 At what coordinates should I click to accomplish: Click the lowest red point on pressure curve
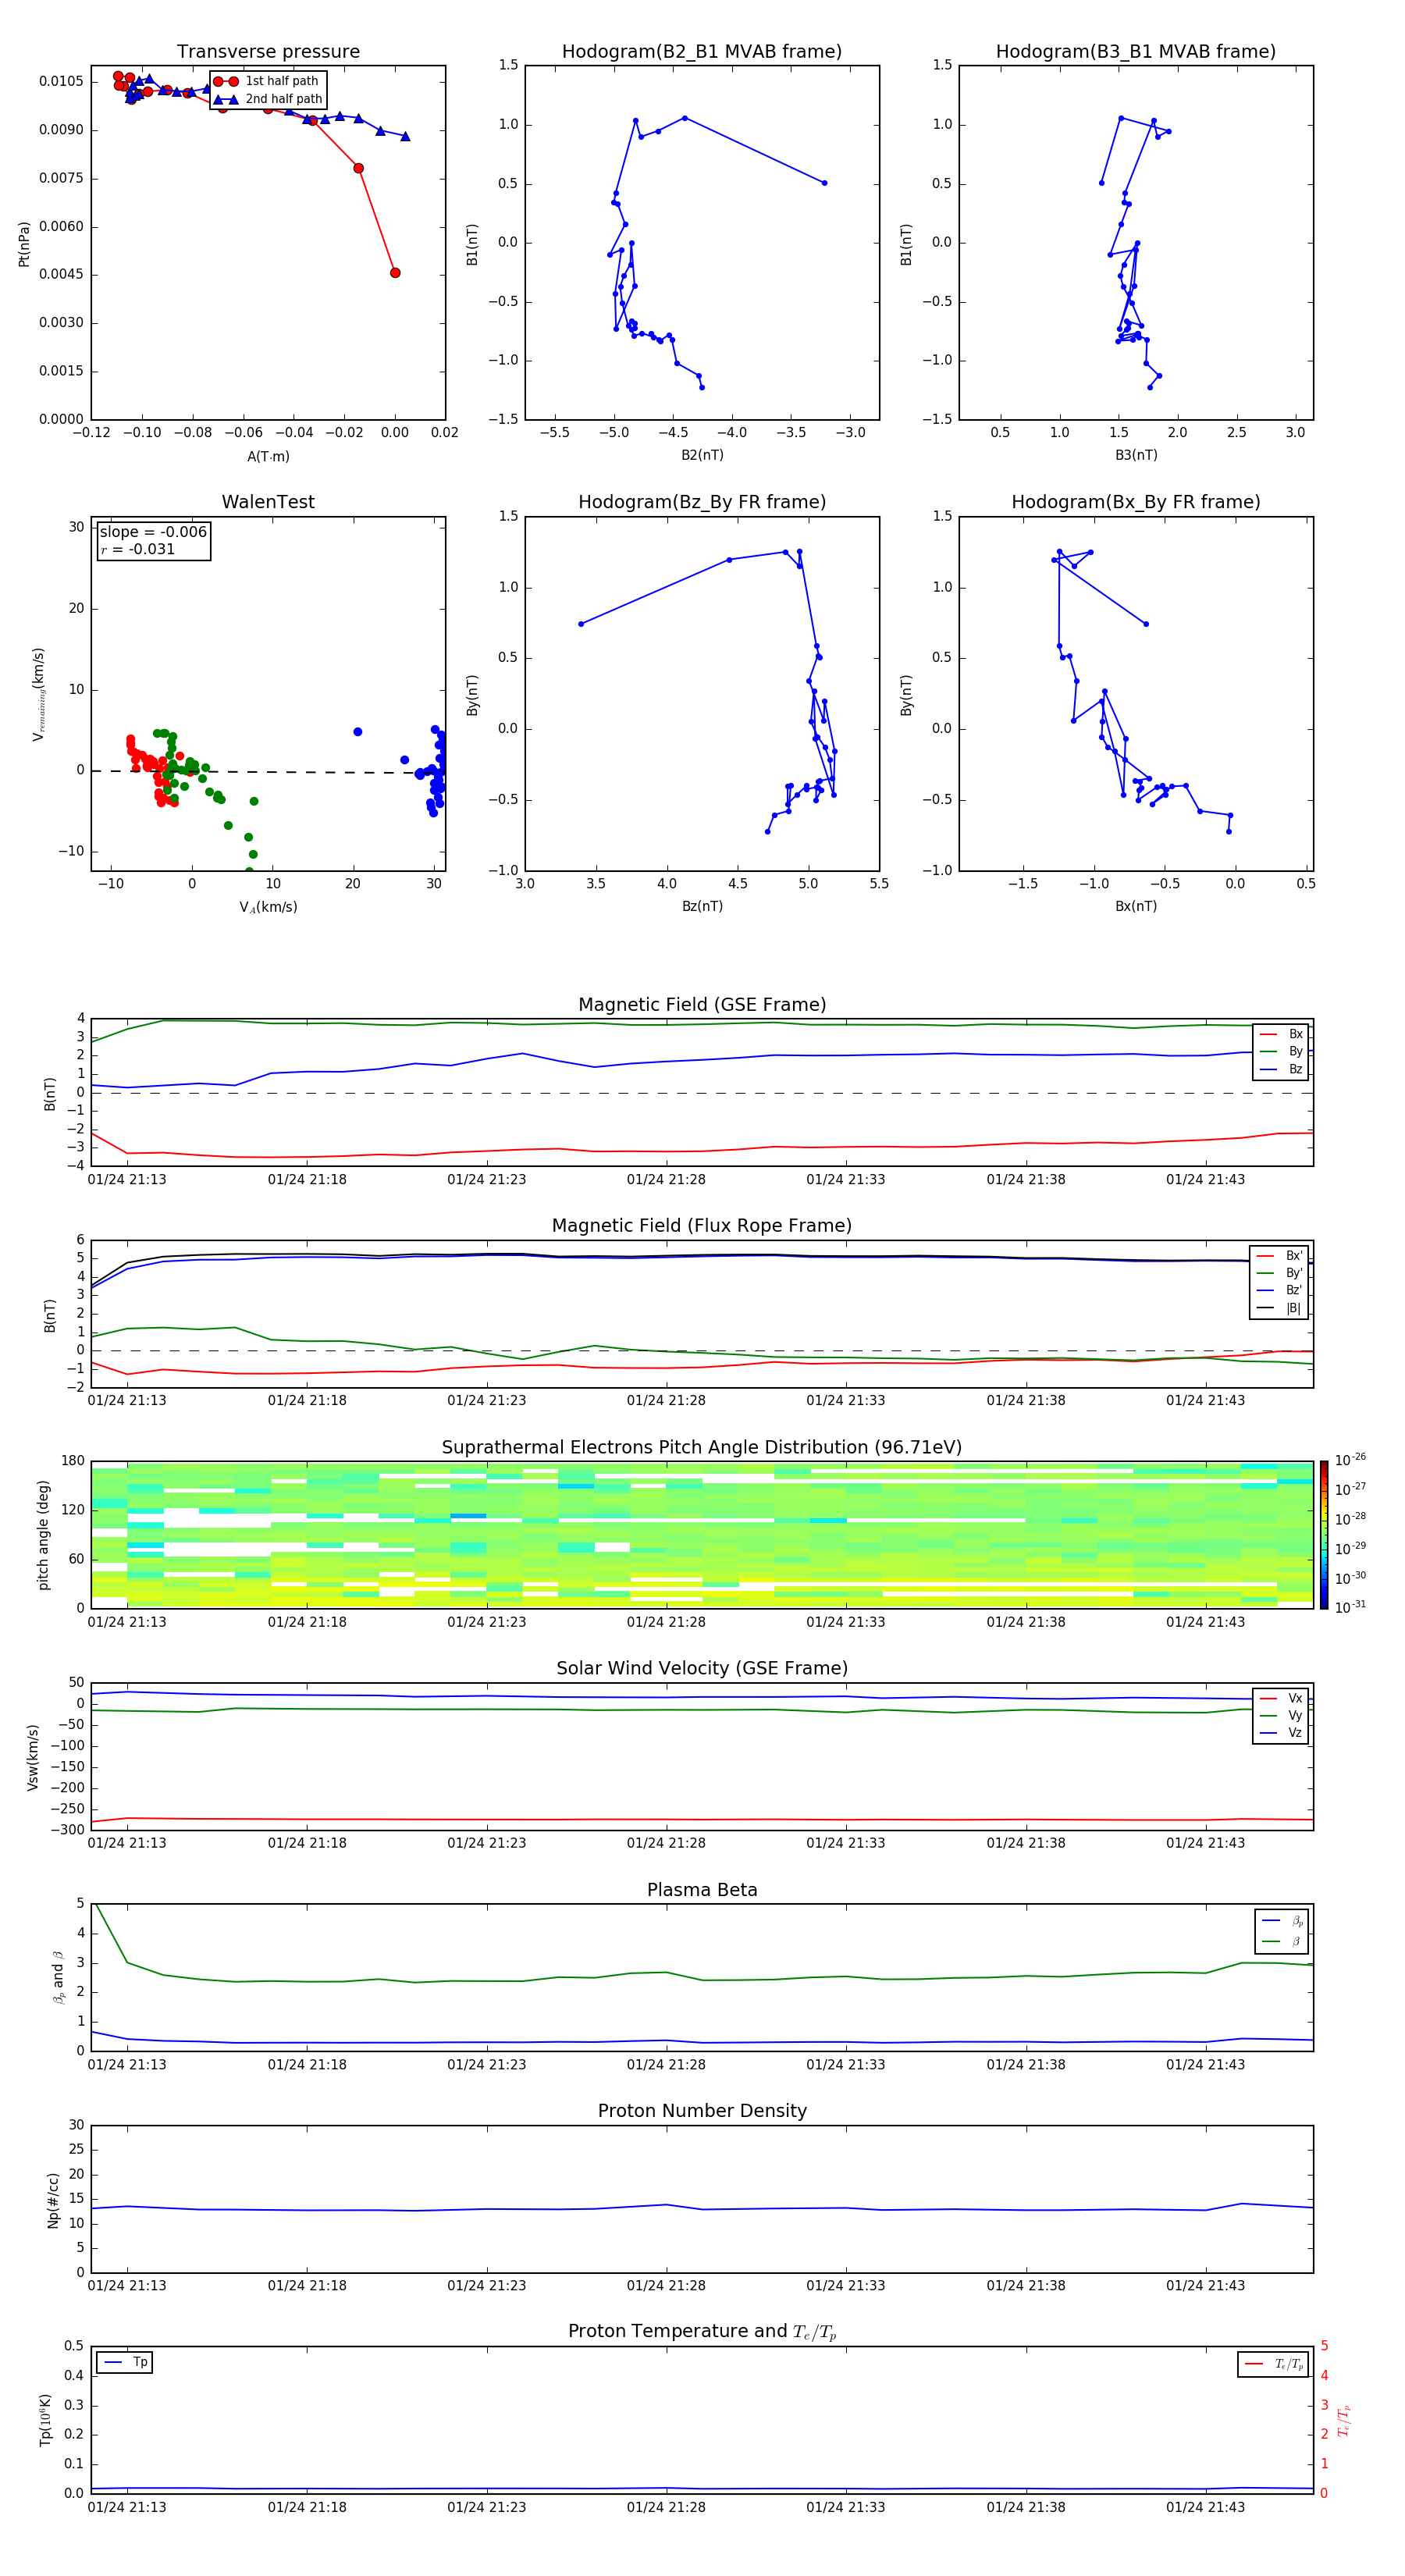[x=395, y=273]
